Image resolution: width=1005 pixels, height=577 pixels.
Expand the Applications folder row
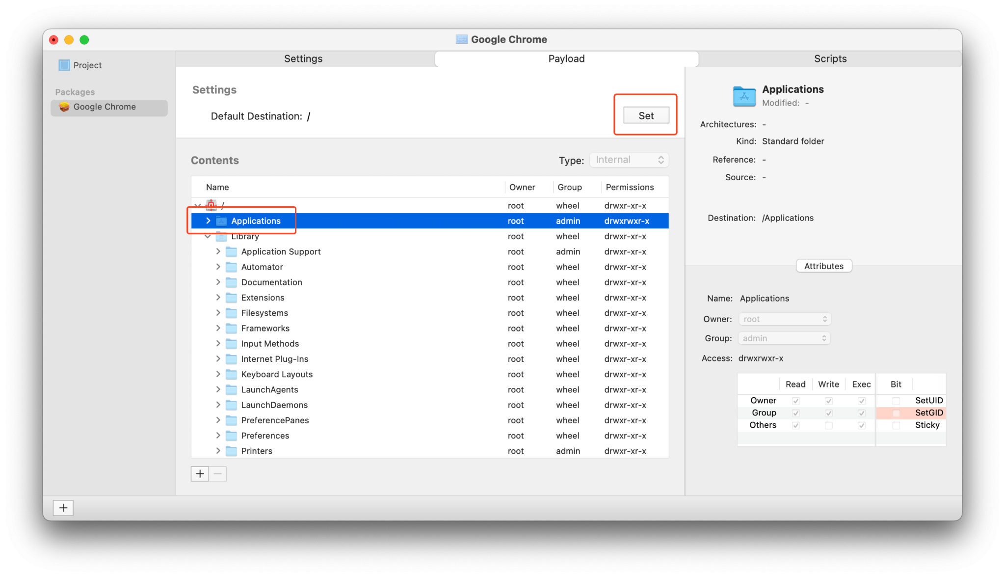tap(208, 221)
